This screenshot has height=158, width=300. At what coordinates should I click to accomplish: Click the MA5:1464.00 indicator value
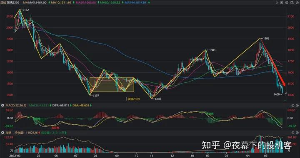point(37,2)
